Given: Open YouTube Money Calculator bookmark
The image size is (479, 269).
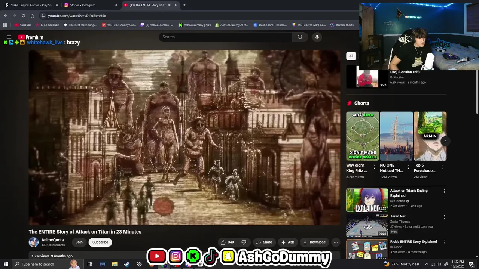Looking at the screenshot, I should point(119,25).
